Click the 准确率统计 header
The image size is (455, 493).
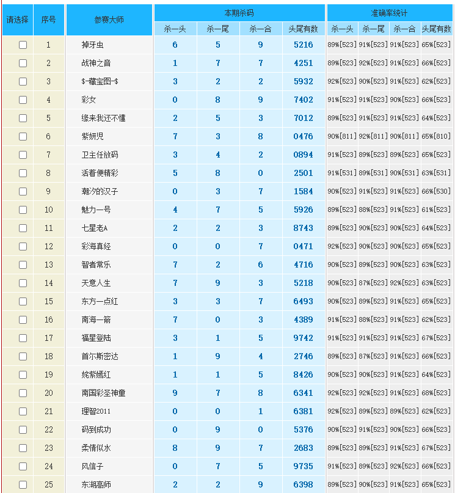tap(389, 12)
